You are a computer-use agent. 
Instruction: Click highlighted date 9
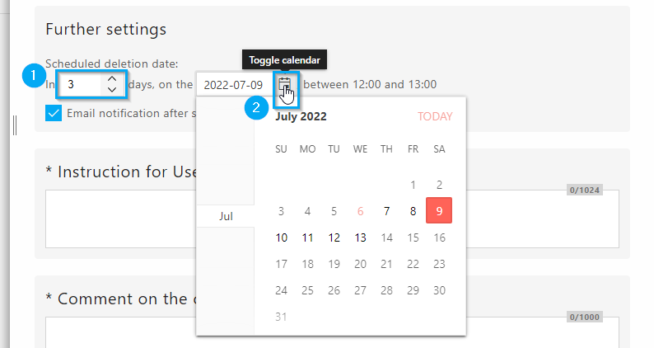point(439,210)
